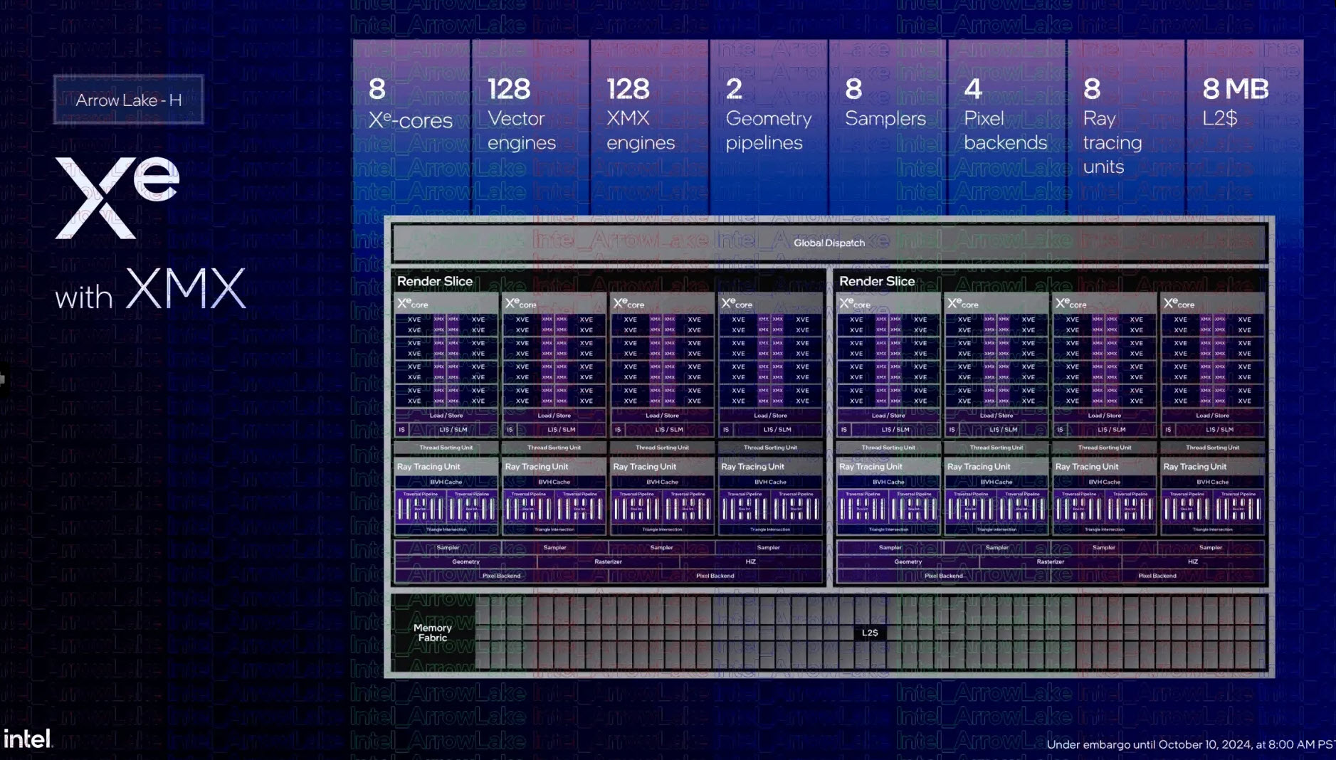Select the Arrow Lake - H label box
The width and height of the screenshot is (1336, 760).
(128, 100)
